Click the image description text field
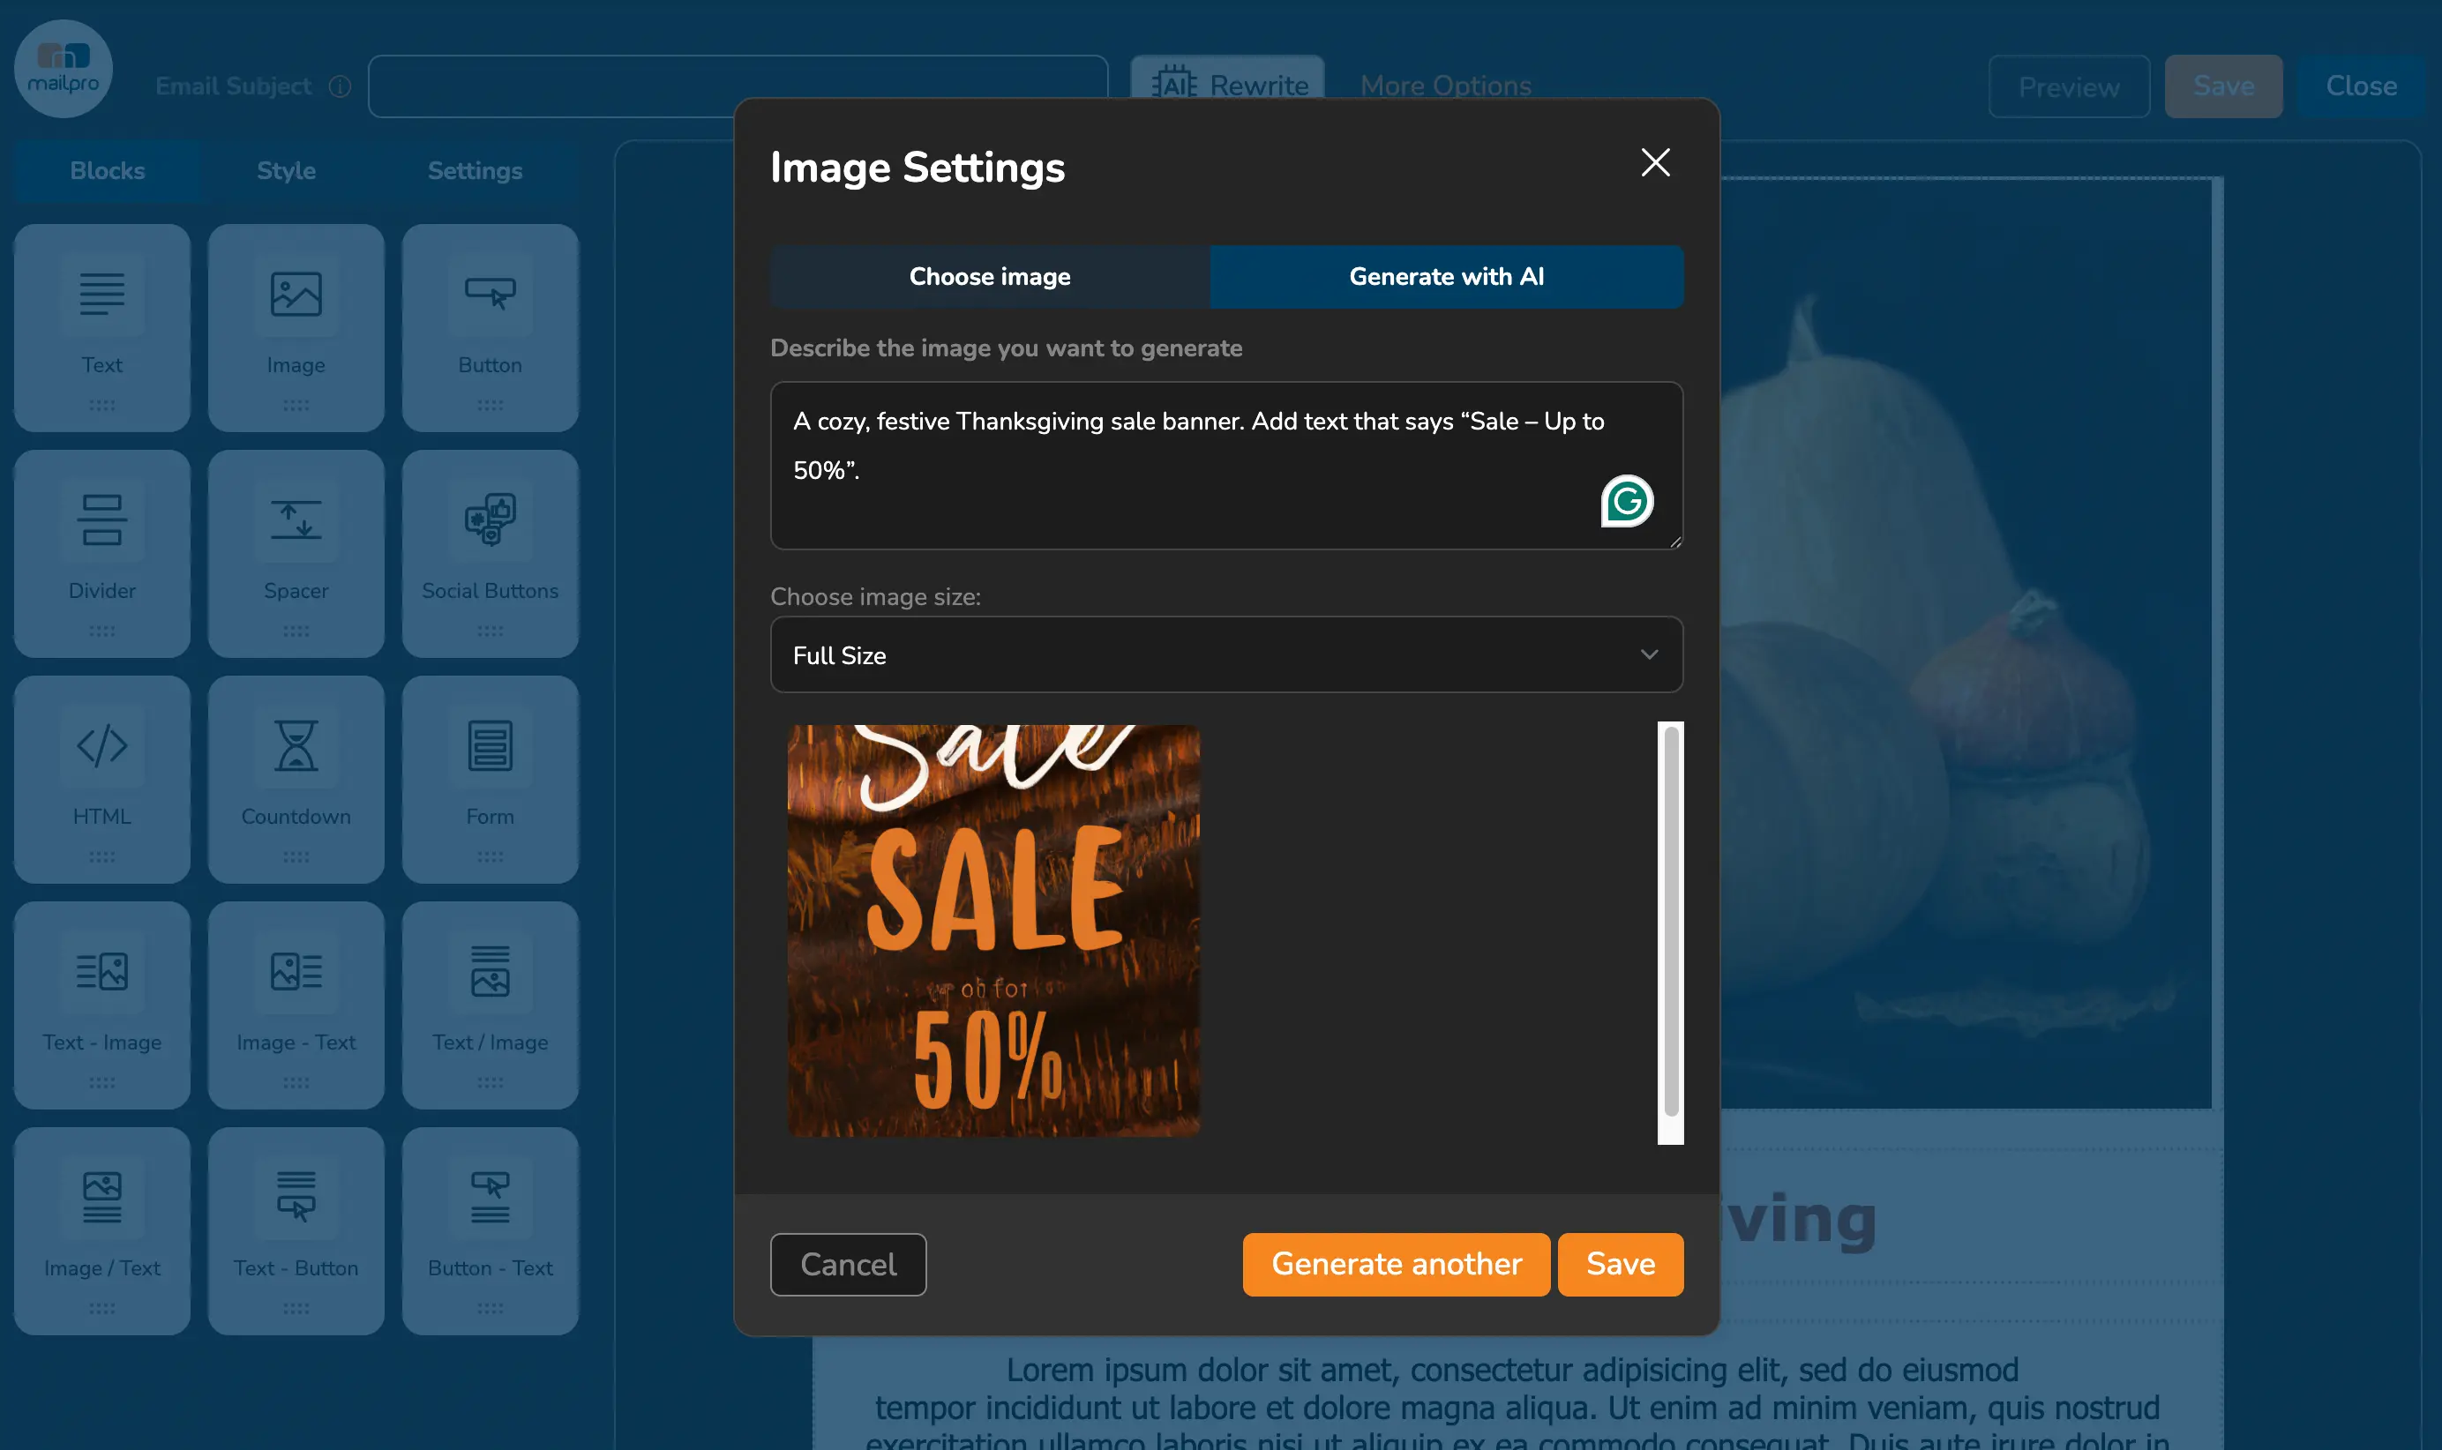Image resolution: width=2442 pixels, height=1450 pixels. click(x=1225, y=466)
